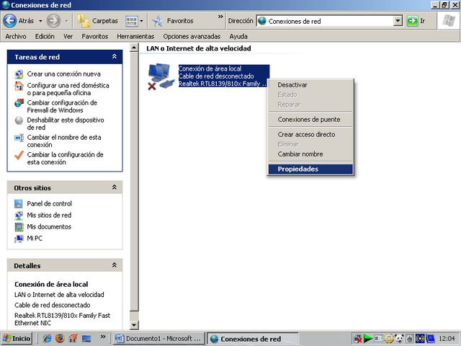Image resolution: width=461 pixels, height=346 pixels.
Task: Click the Mis sitios de red icon
Action: click(x=19, y=216)
